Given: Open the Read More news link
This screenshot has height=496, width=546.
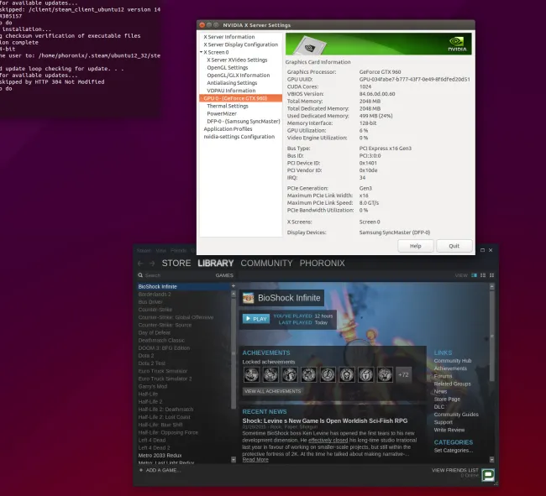Looking at the screenshot, I should [x=255, y=459].
